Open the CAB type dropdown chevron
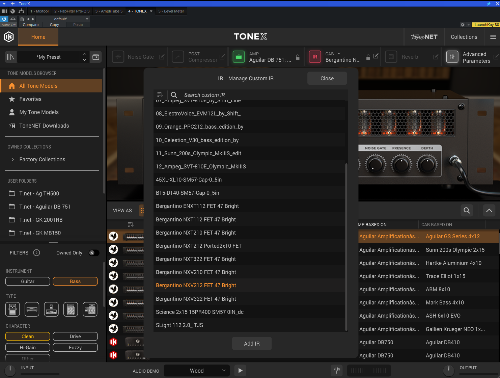 [x=339, y=54]
